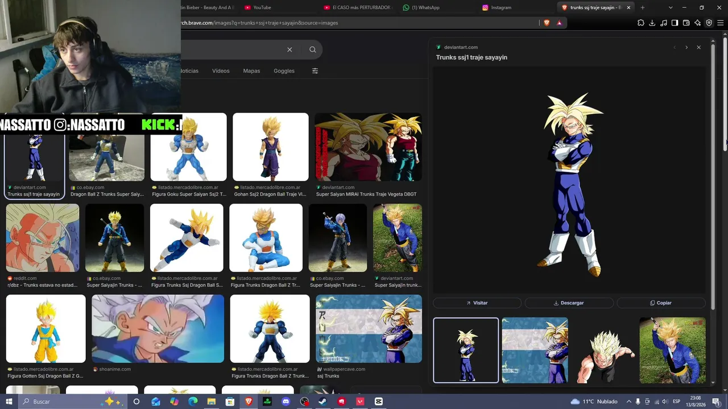Click the 'Trunks ssj1 traje sayayin' result caption
Screen dimensions: 728x409
(34, 194)
